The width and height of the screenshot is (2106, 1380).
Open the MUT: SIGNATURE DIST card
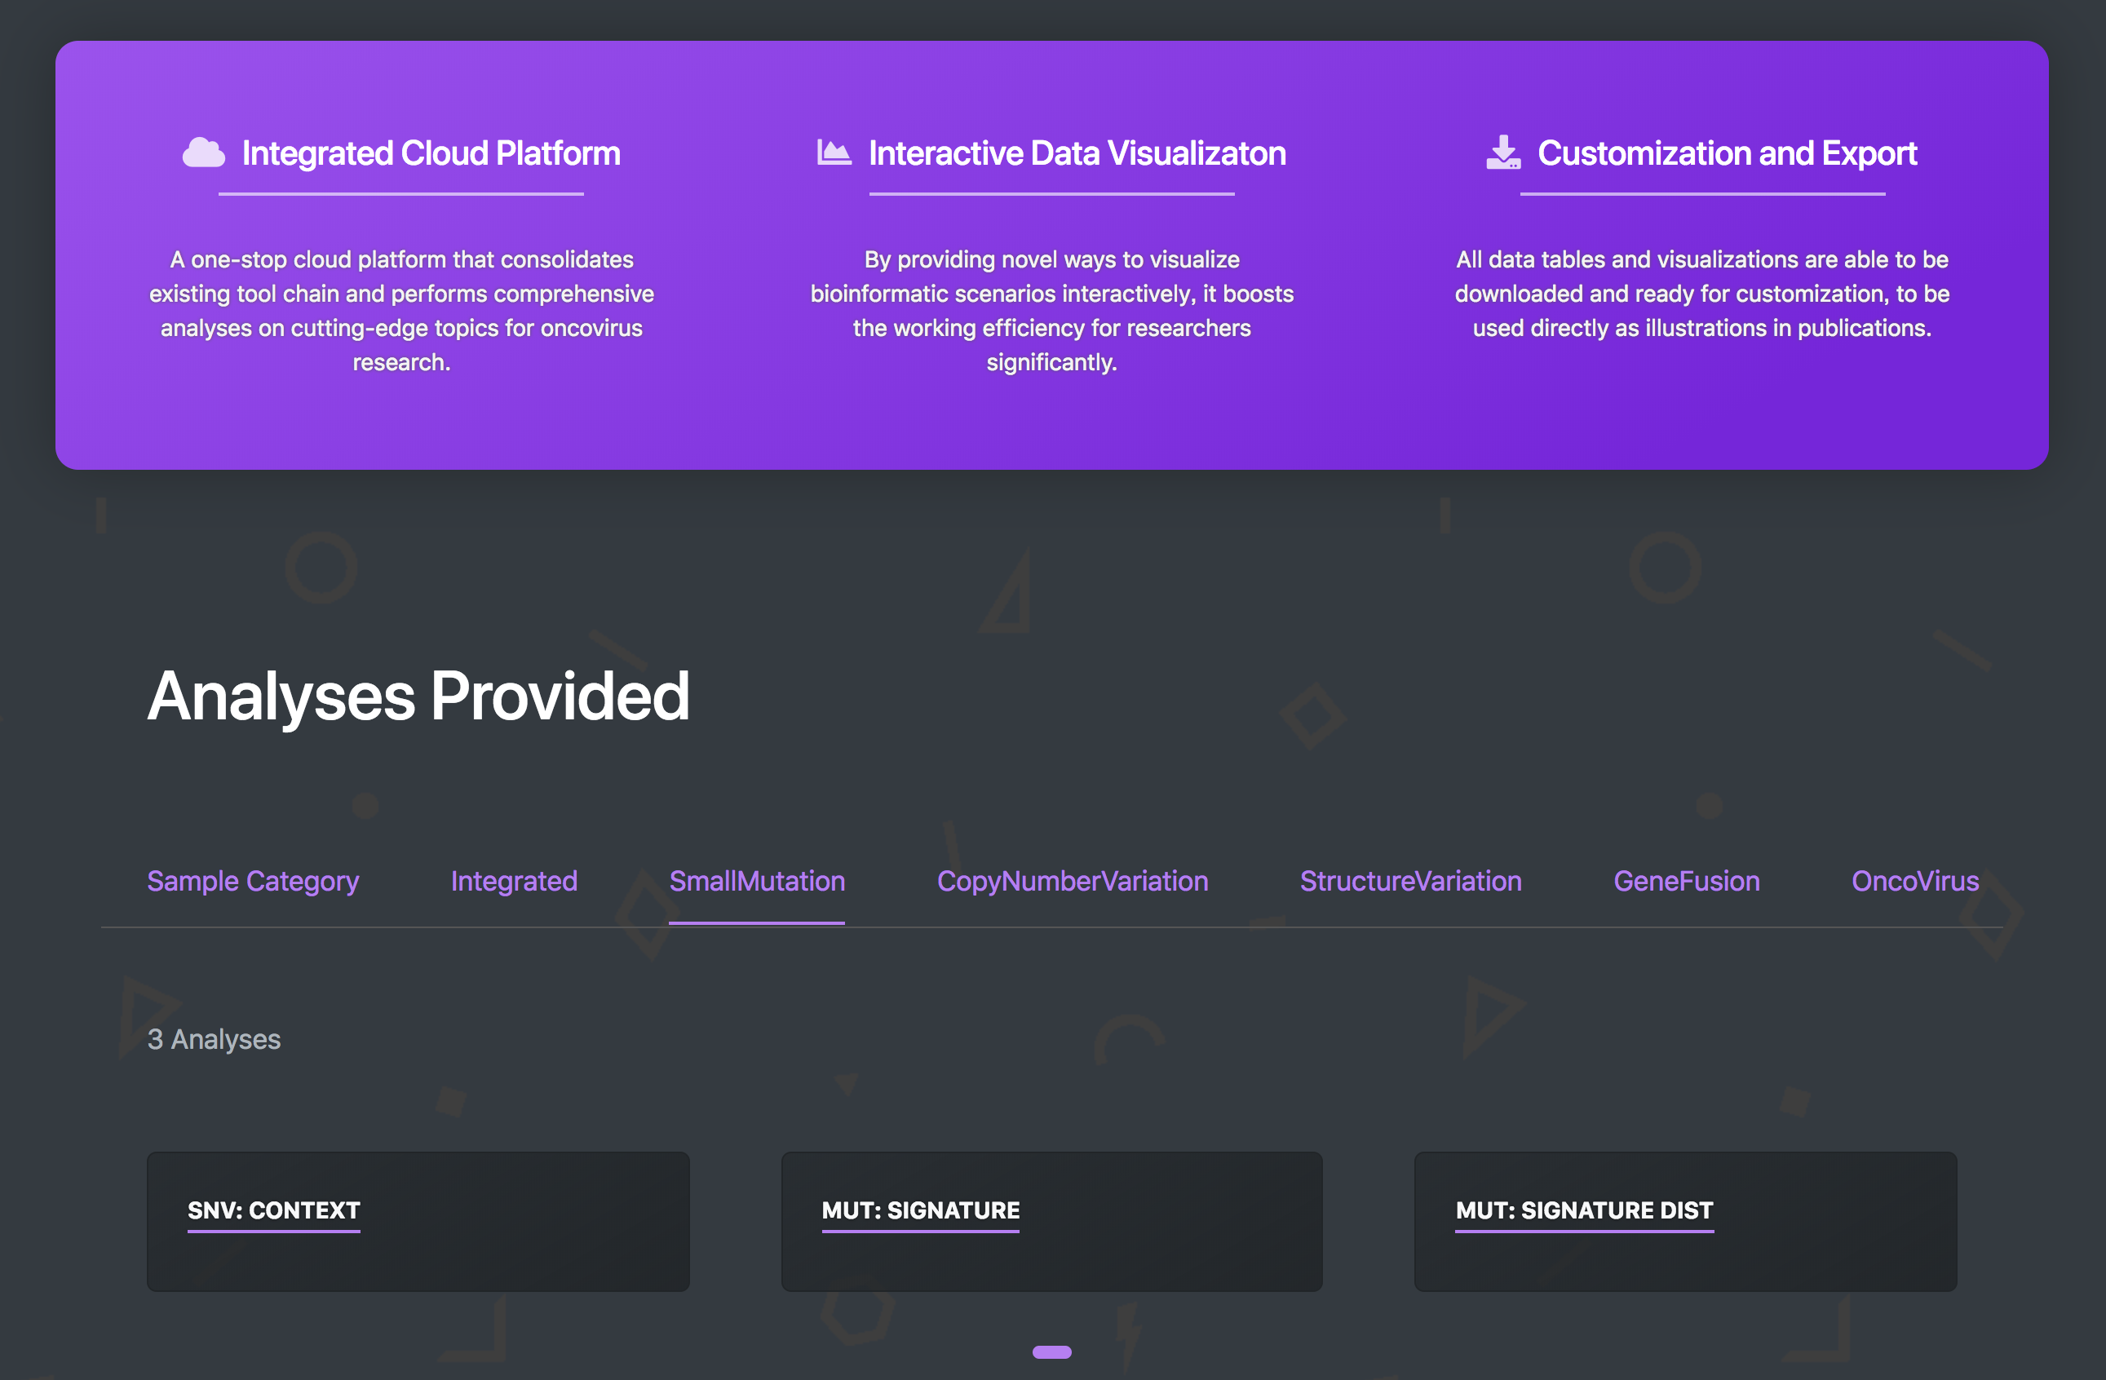pos(1685,1221)
